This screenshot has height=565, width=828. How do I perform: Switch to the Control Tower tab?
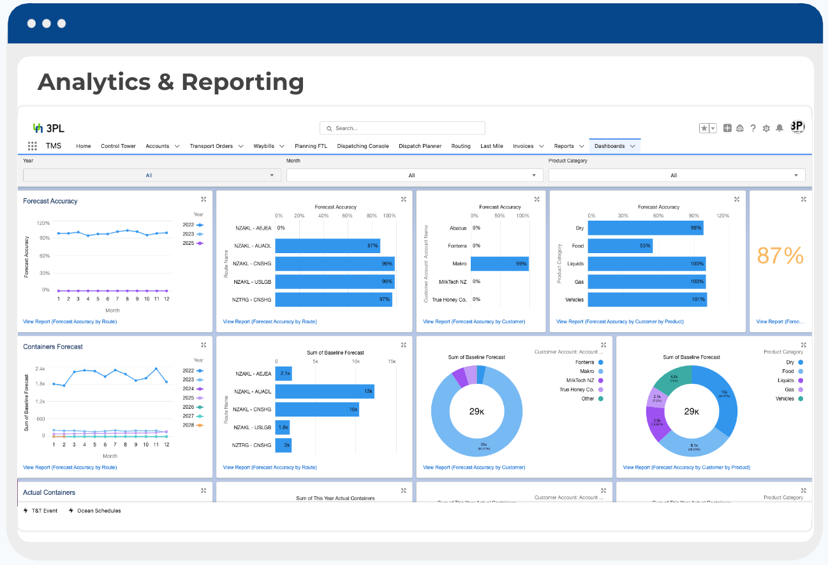(118, 146)
